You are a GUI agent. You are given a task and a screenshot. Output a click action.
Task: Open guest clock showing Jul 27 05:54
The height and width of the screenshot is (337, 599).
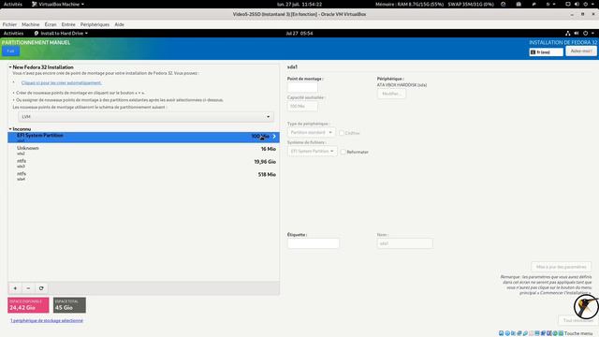pyautogui.click(x=299, y=34)
